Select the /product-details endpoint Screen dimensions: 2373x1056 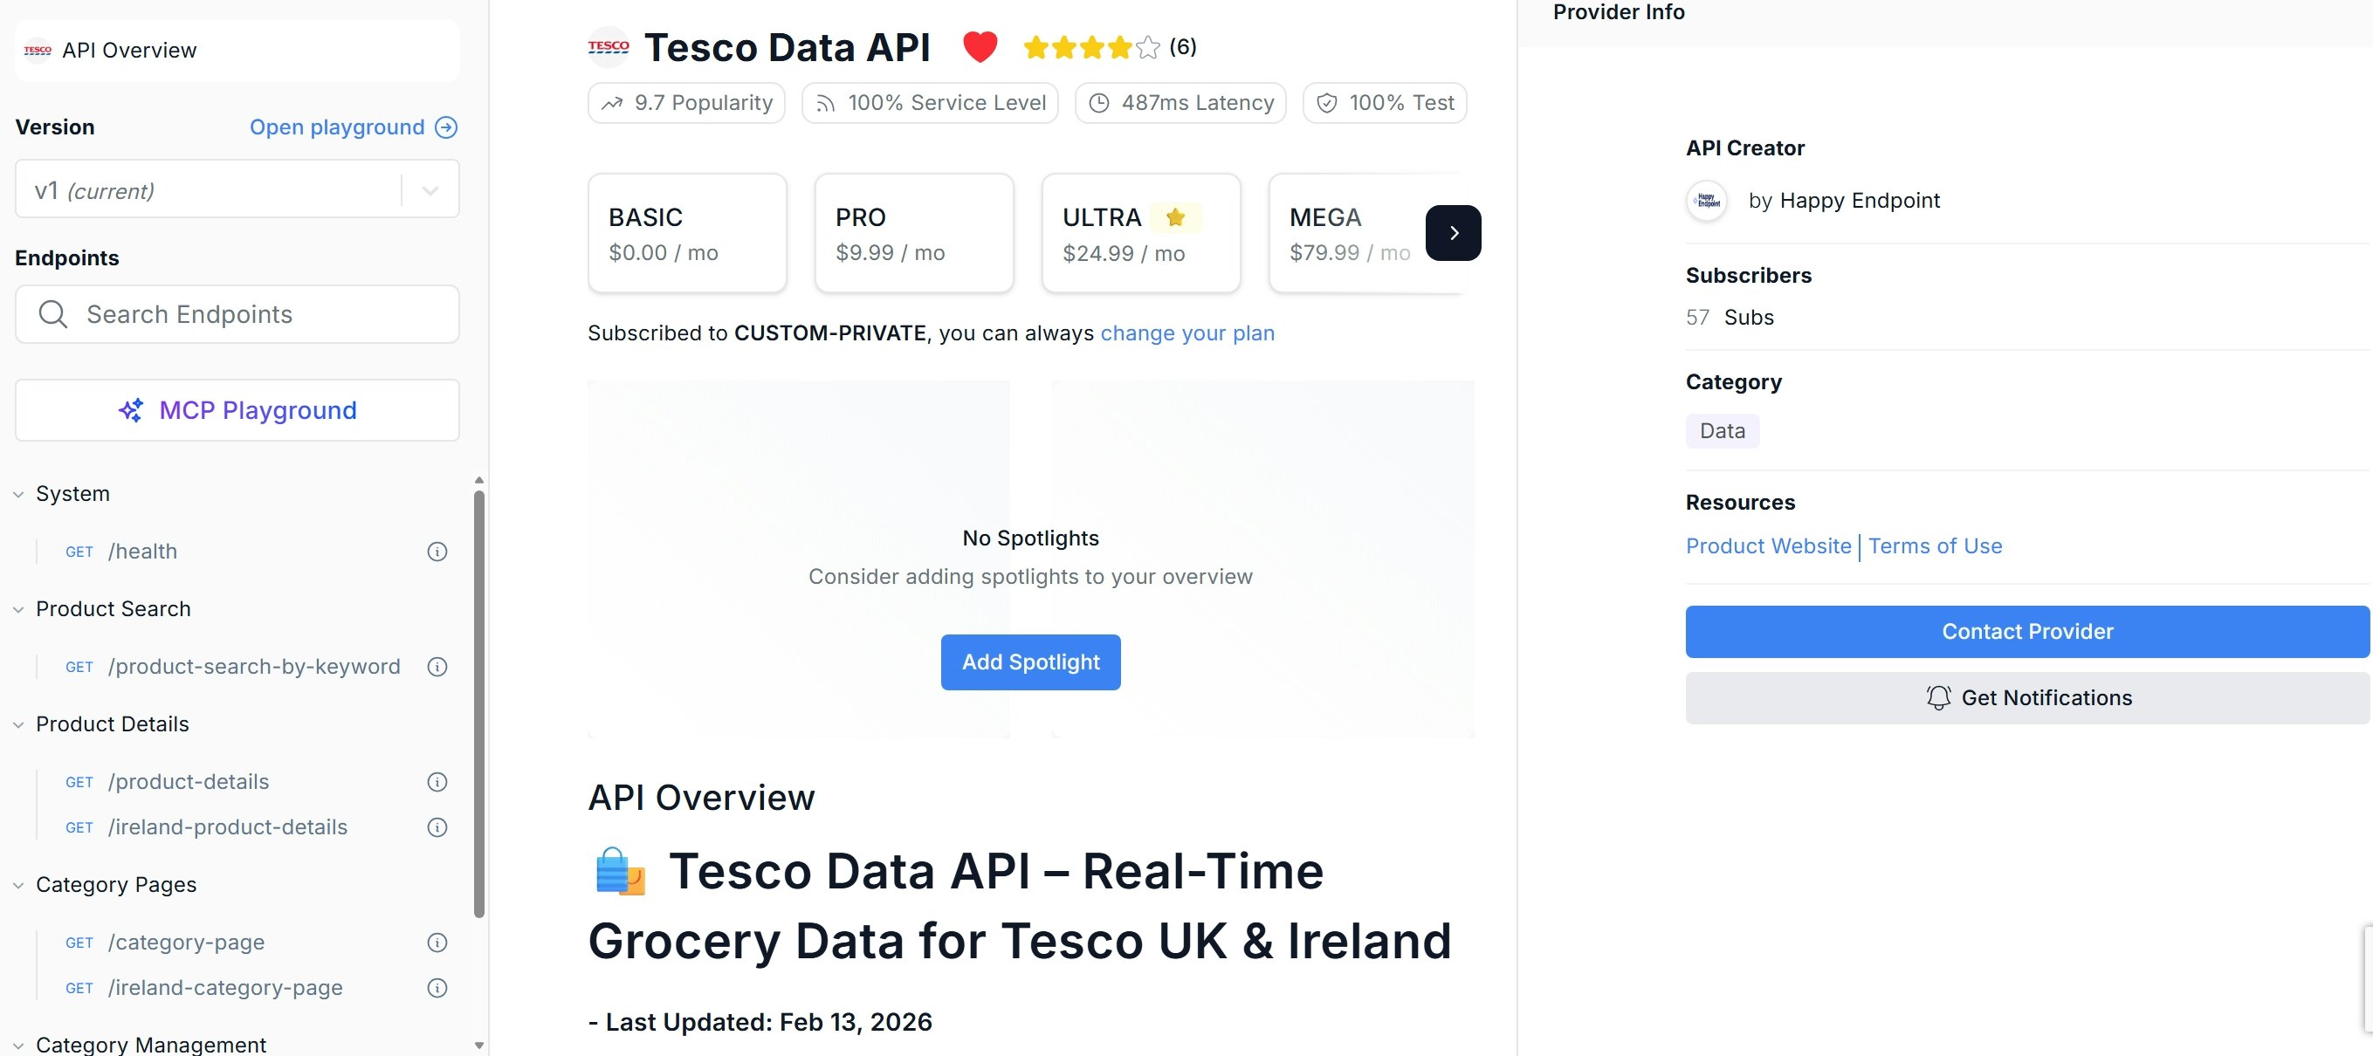(x=187, y=781)
